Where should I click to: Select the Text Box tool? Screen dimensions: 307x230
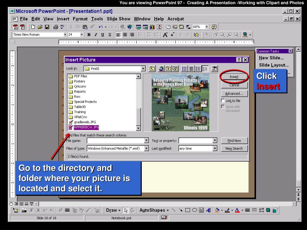[x=201, y=210]
